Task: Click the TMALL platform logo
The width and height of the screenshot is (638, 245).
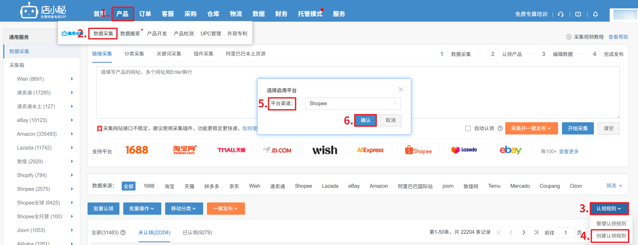Action: 231,150
